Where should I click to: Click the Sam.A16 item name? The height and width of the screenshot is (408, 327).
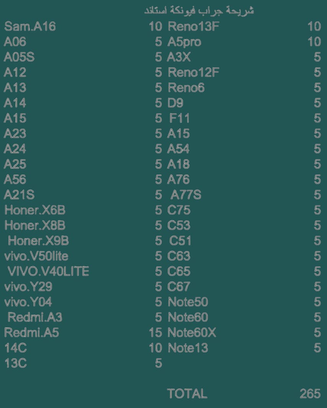point(30,26)
